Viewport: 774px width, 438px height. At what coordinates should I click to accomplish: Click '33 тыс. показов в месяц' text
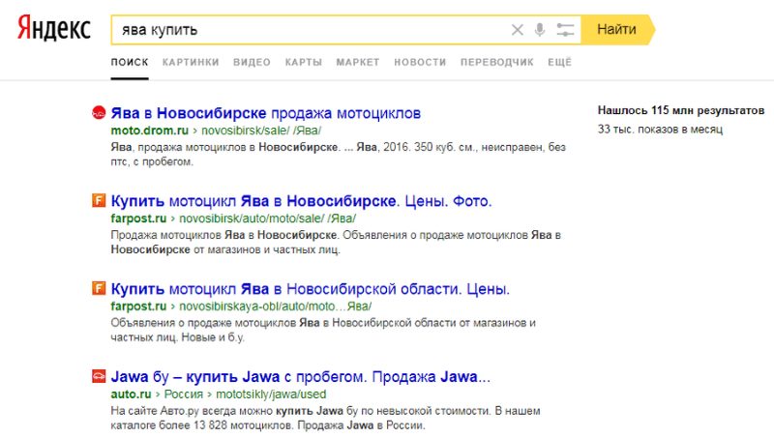point(660,130)
